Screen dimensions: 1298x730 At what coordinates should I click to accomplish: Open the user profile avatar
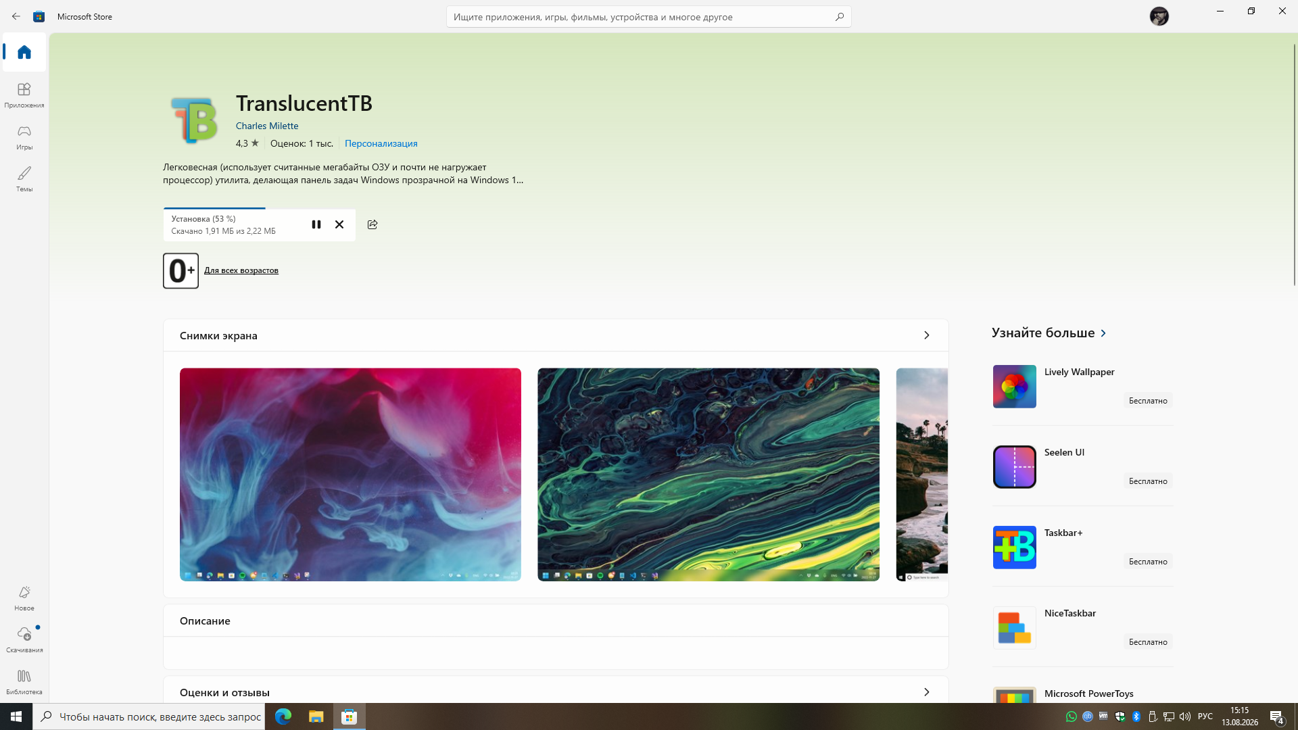click(x=1159, y=16)
